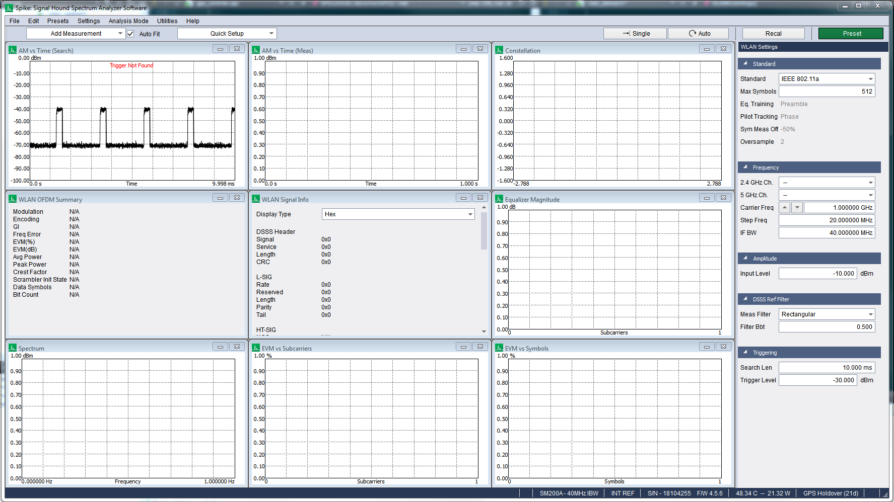Float the AM vs Time (Meas) panel
Screen dimensions: 894x502
(463, 49)
